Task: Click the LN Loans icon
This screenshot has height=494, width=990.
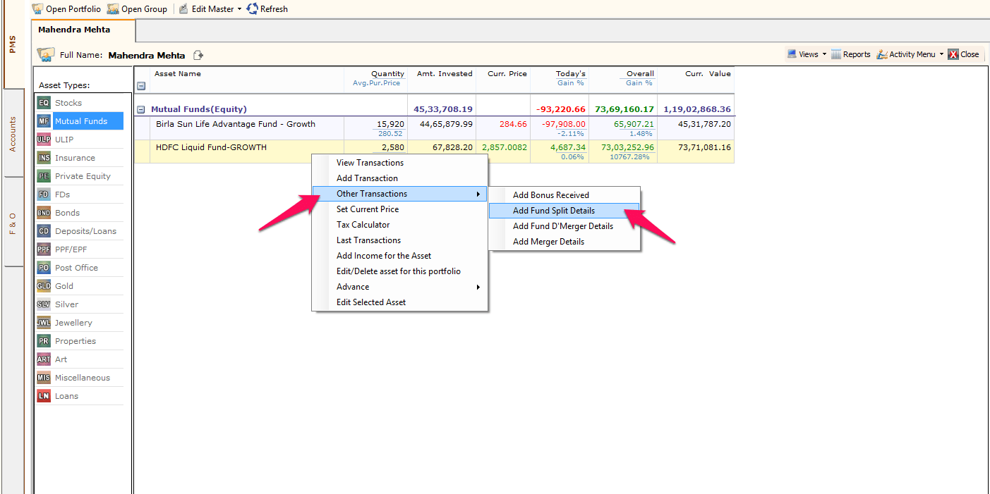Action: [x=44, y=396]
